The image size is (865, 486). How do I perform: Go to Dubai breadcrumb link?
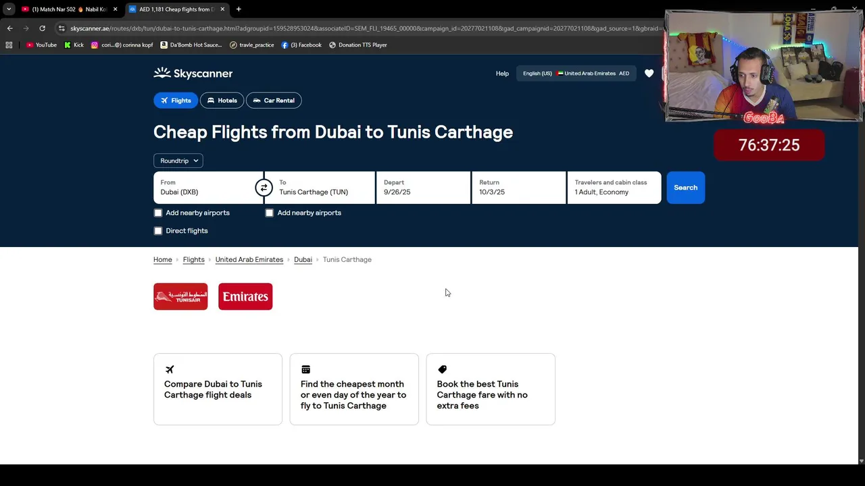303,260
